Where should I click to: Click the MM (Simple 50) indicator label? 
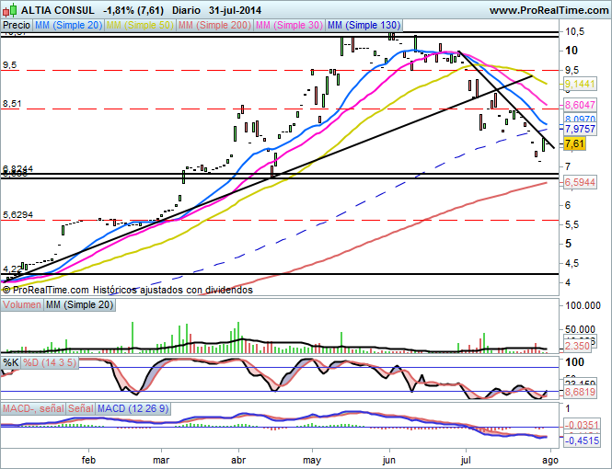click(139, 28)
